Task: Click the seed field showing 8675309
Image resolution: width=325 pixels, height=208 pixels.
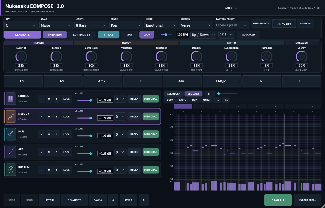Action: (284, 24)
